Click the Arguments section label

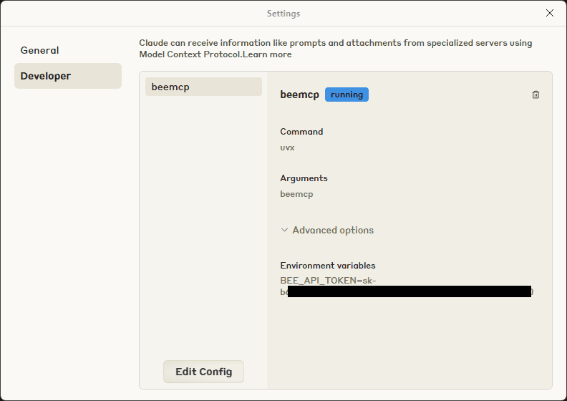[304, 178]
